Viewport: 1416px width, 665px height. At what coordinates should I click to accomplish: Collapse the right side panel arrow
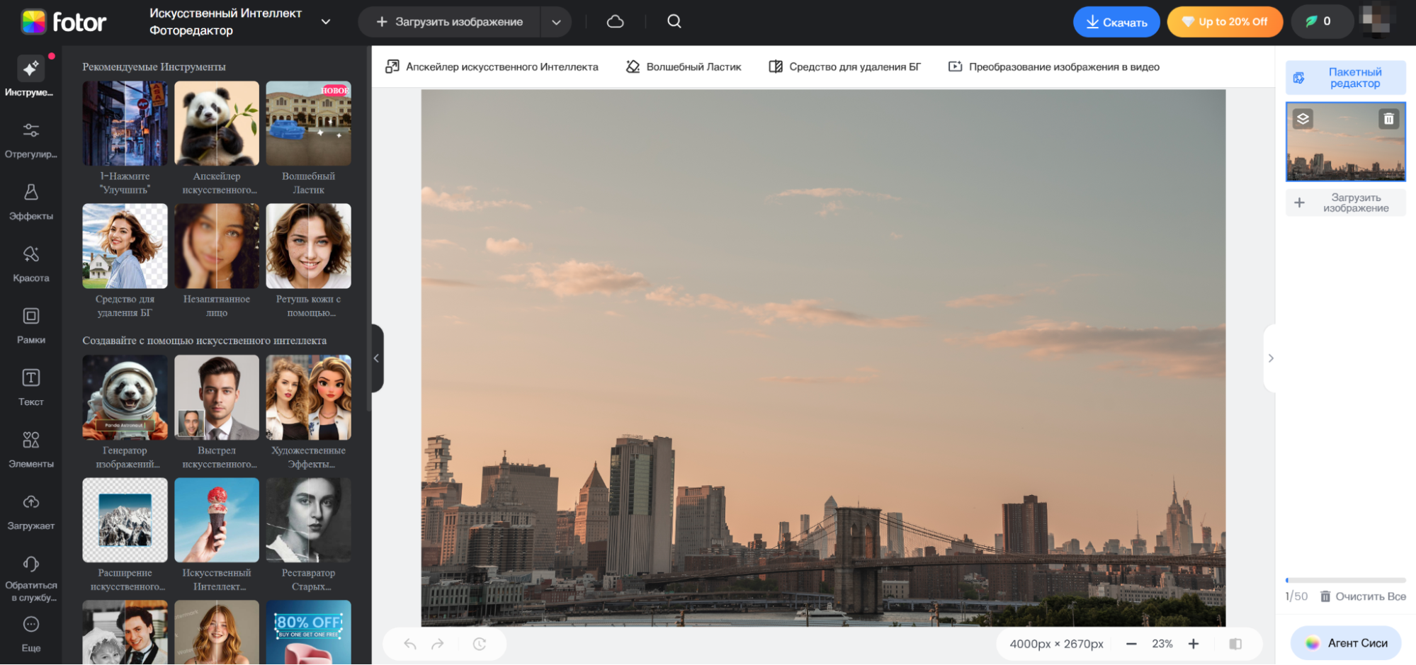tap(1271, 358)
